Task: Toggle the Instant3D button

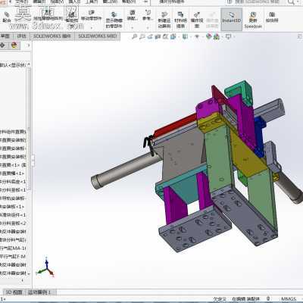Action: pyautogui.click(x=232, y=19)
